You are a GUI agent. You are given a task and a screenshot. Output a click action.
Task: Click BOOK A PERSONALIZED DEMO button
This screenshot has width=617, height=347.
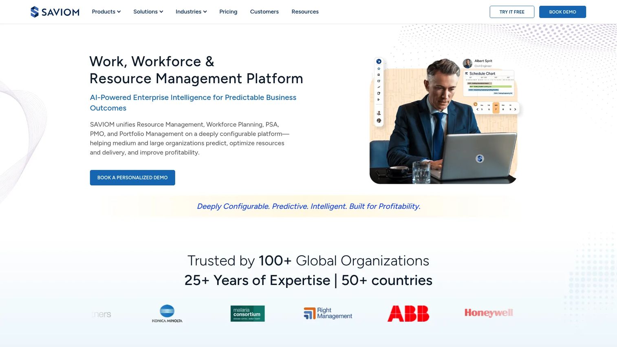(132, 178)
